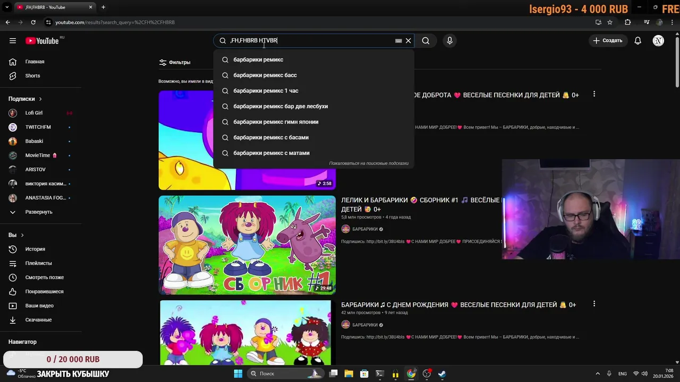Switch ENG input language

[622, 374]
